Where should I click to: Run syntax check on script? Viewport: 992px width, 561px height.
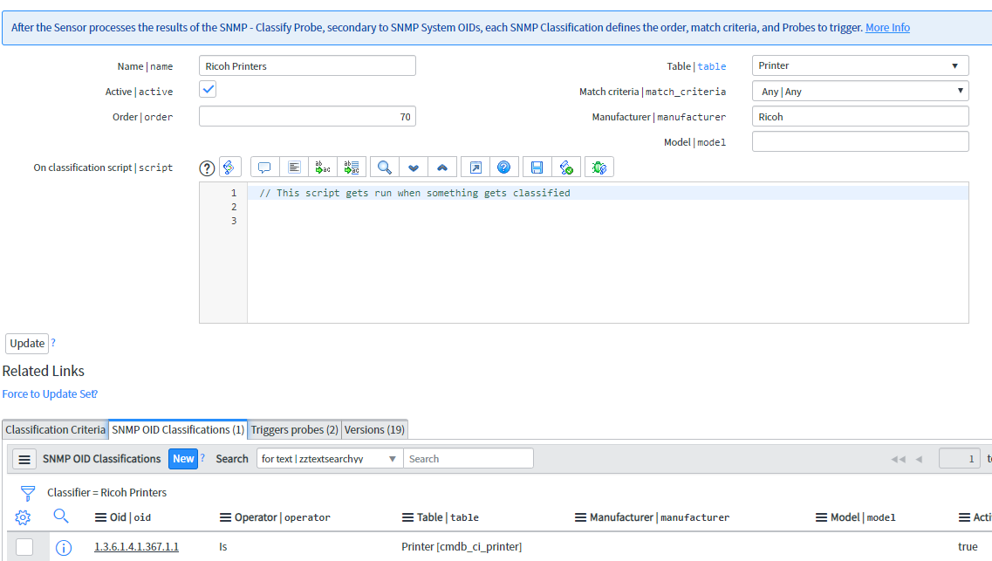(566, 168)
